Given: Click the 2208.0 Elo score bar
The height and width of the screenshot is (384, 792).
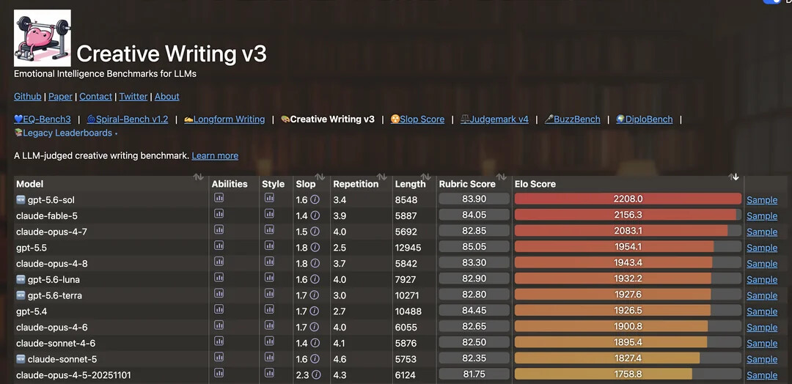Looking at the screenshot, I should 628,199.
